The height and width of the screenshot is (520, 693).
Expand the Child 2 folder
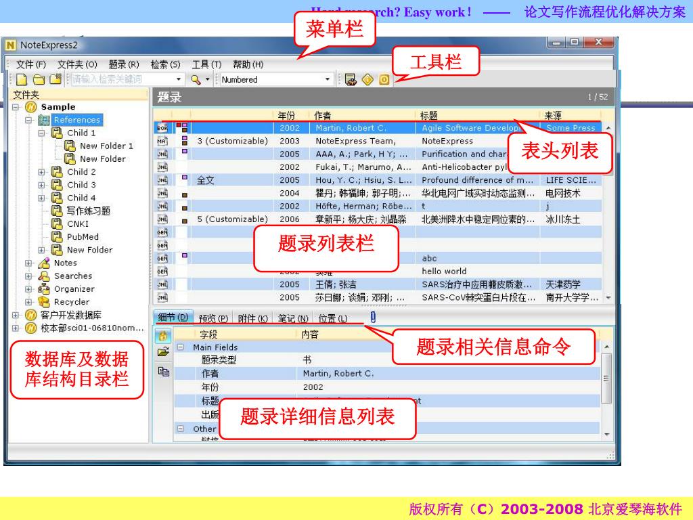pyautogui.click(x=41, y=172)
